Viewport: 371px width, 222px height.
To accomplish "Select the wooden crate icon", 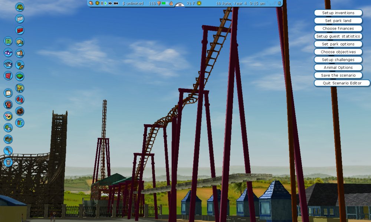I will click(20, 111).
